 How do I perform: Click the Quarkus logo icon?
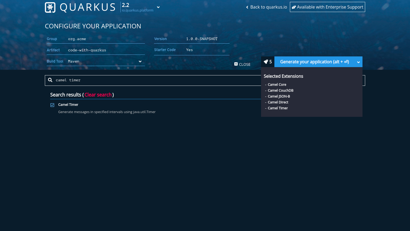point(50,7)
